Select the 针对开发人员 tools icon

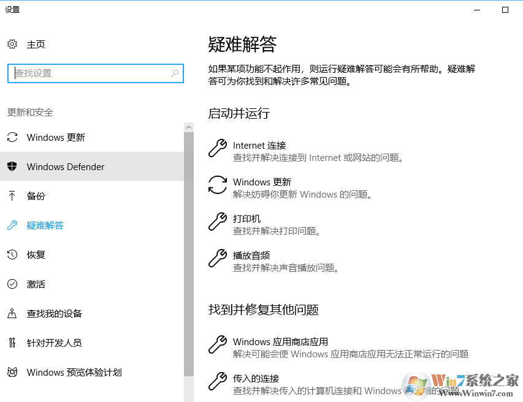coord(12,343)
